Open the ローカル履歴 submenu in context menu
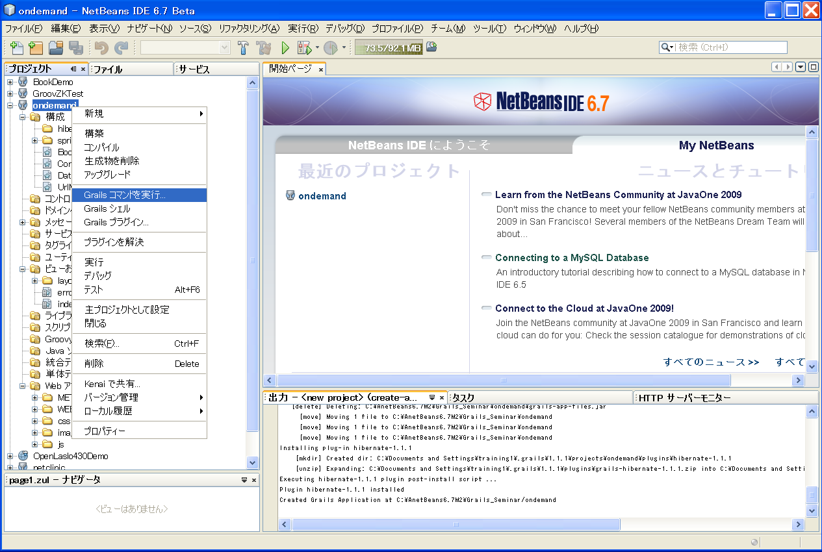The height and width of the screenshot is (552, 822). coord(139,411)
